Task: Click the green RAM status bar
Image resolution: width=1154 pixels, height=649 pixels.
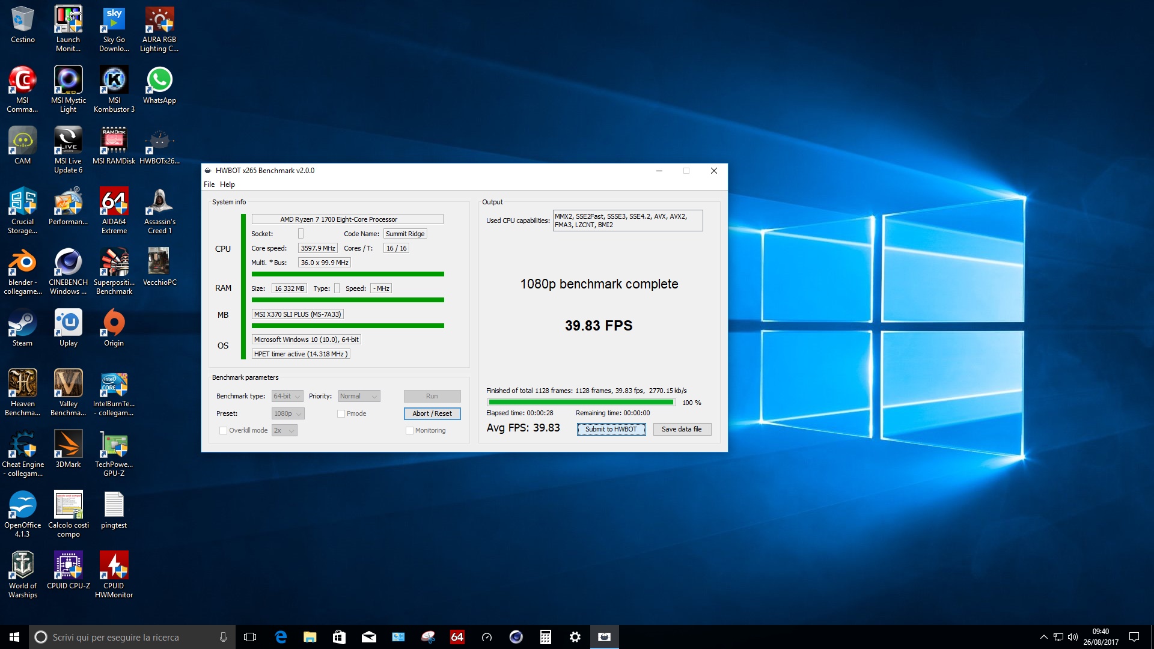Action: 348,300
